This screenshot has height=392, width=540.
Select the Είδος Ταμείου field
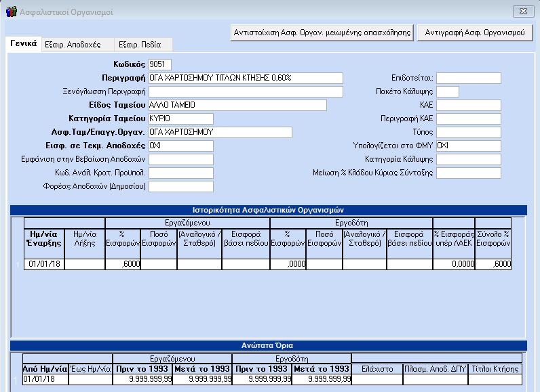pos(237,105)
